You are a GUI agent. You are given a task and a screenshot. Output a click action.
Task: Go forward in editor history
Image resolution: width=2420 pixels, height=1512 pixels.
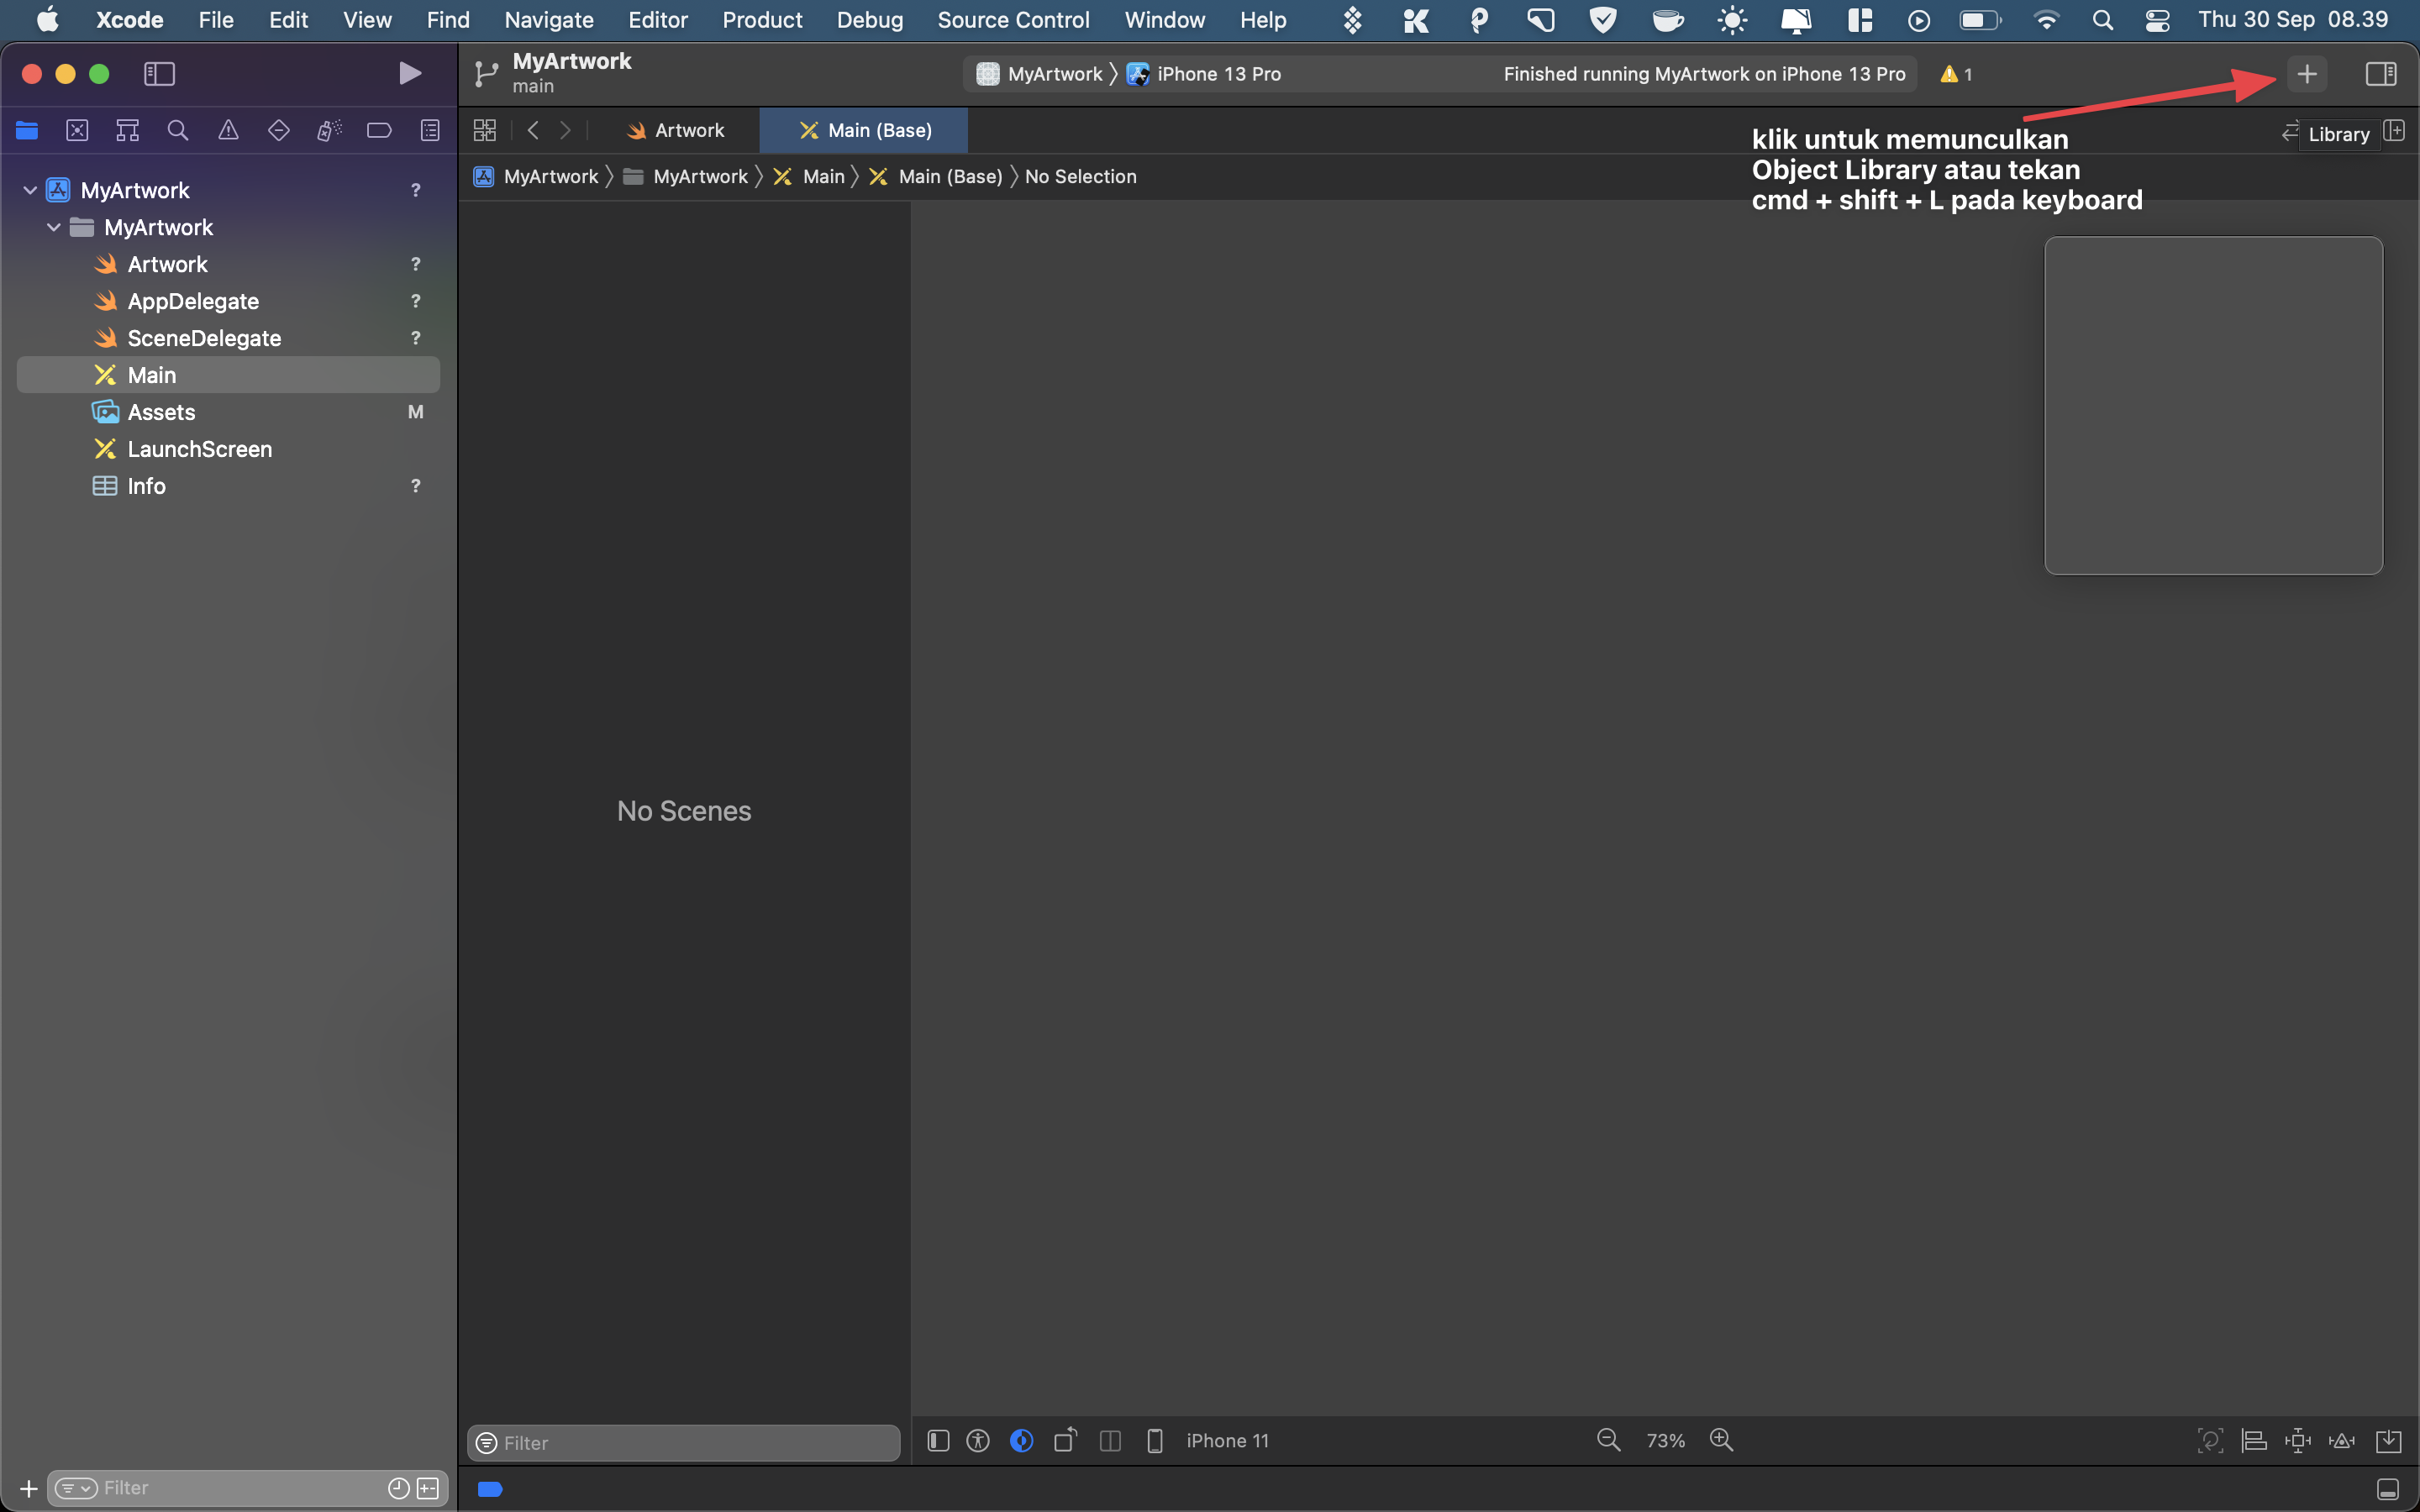(x=566, y=130)
